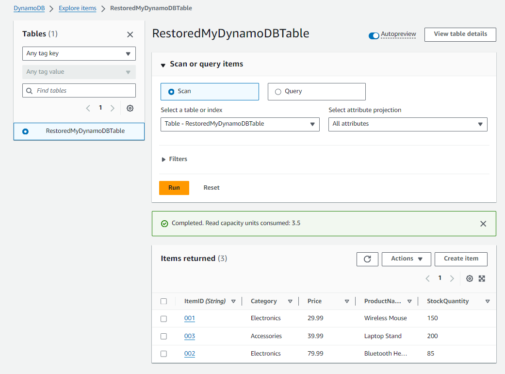The width and height of the screenshot is (505, 374).
Task: Go to next page of items returned
Action: [x=452, y=278]
